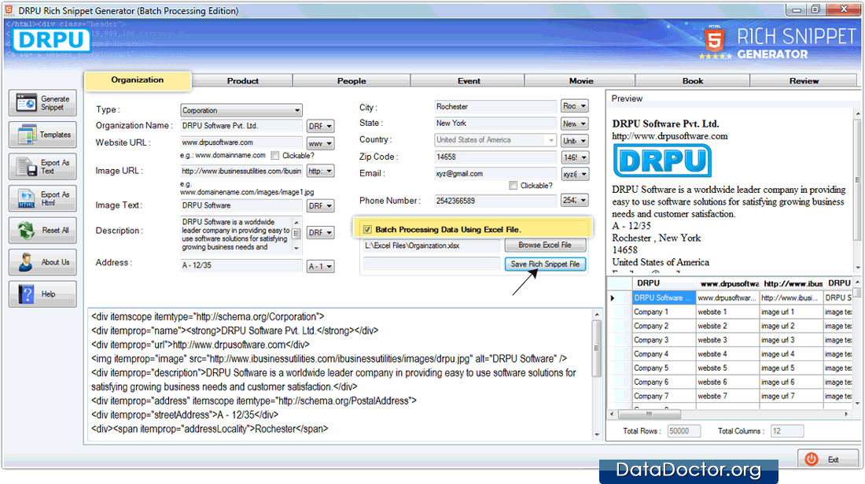
Task: Click the City input field
Action: click(x=495, y=106)
